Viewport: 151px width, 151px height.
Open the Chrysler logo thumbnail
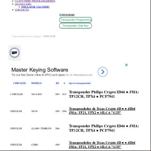(14, 53)
